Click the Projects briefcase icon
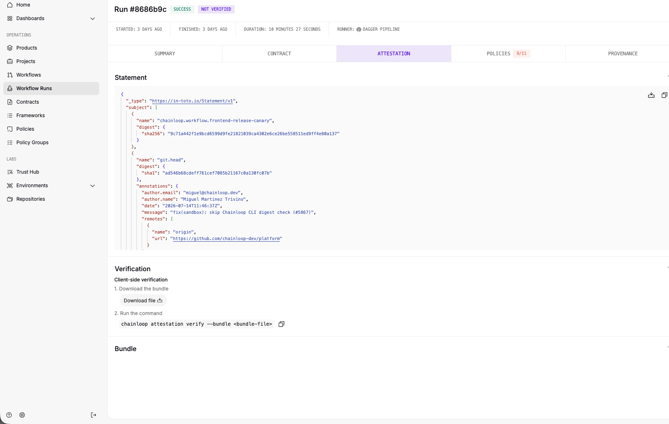 pyautogui.click(x=10, y=61)
